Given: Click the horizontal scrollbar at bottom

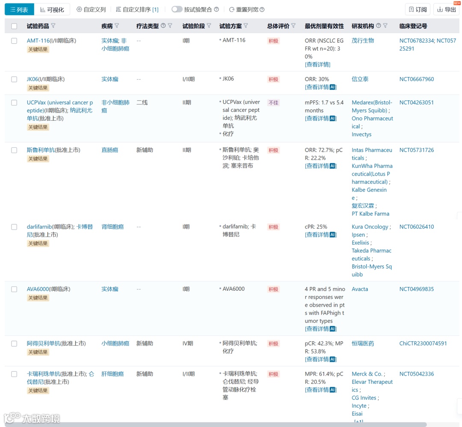Looking at the screenshot, I should click(216, 424).
